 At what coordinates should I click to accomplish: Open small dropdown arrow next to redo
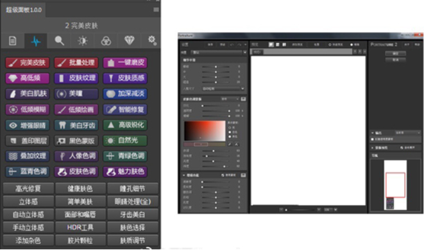pyautogui.click(x=245, y=45)
